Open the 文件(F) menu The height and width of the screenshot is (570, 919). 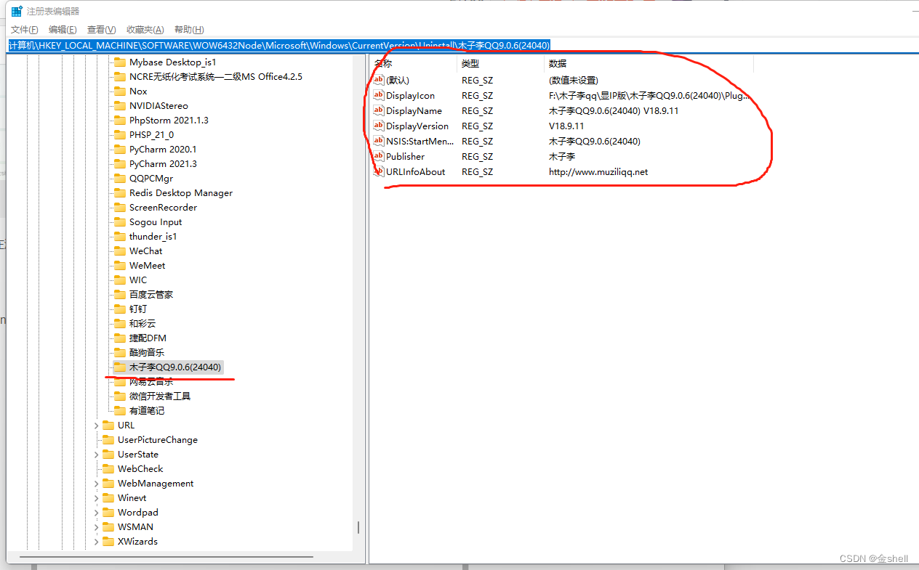24,30
